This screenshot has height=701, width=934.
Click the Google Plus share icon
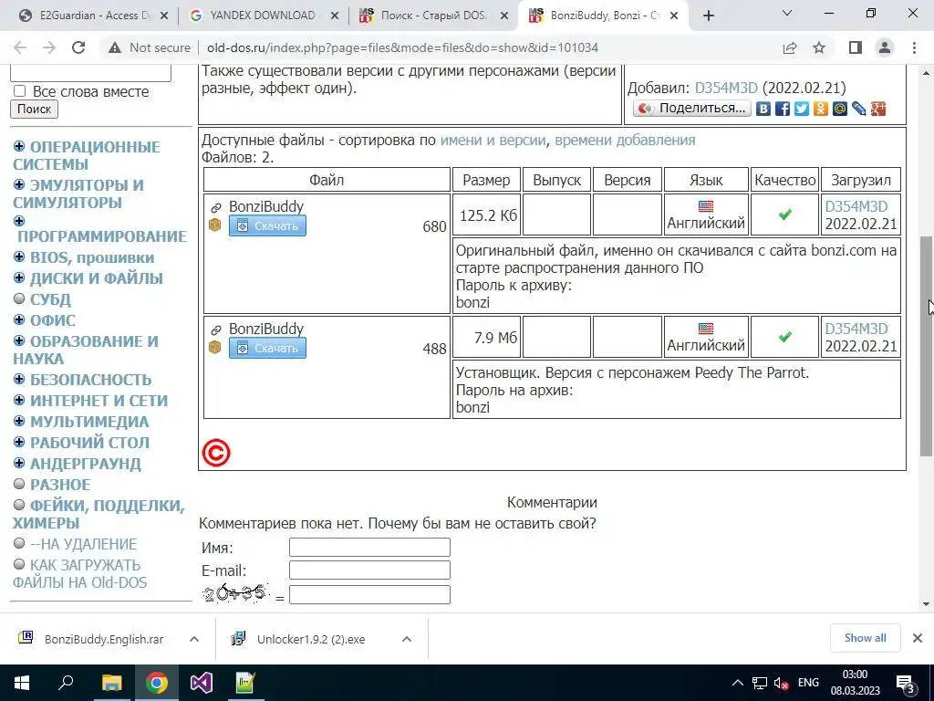coord(878,109)
